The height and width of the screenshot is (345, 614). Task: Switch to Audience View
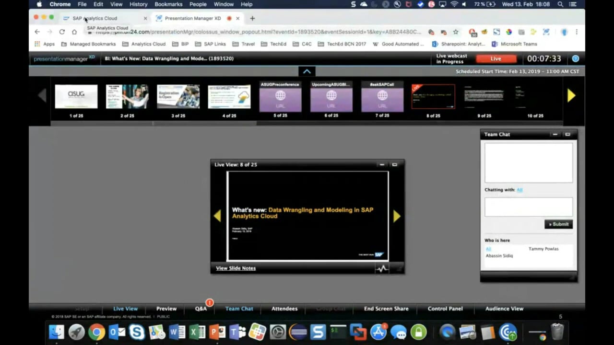click(504, 309)
